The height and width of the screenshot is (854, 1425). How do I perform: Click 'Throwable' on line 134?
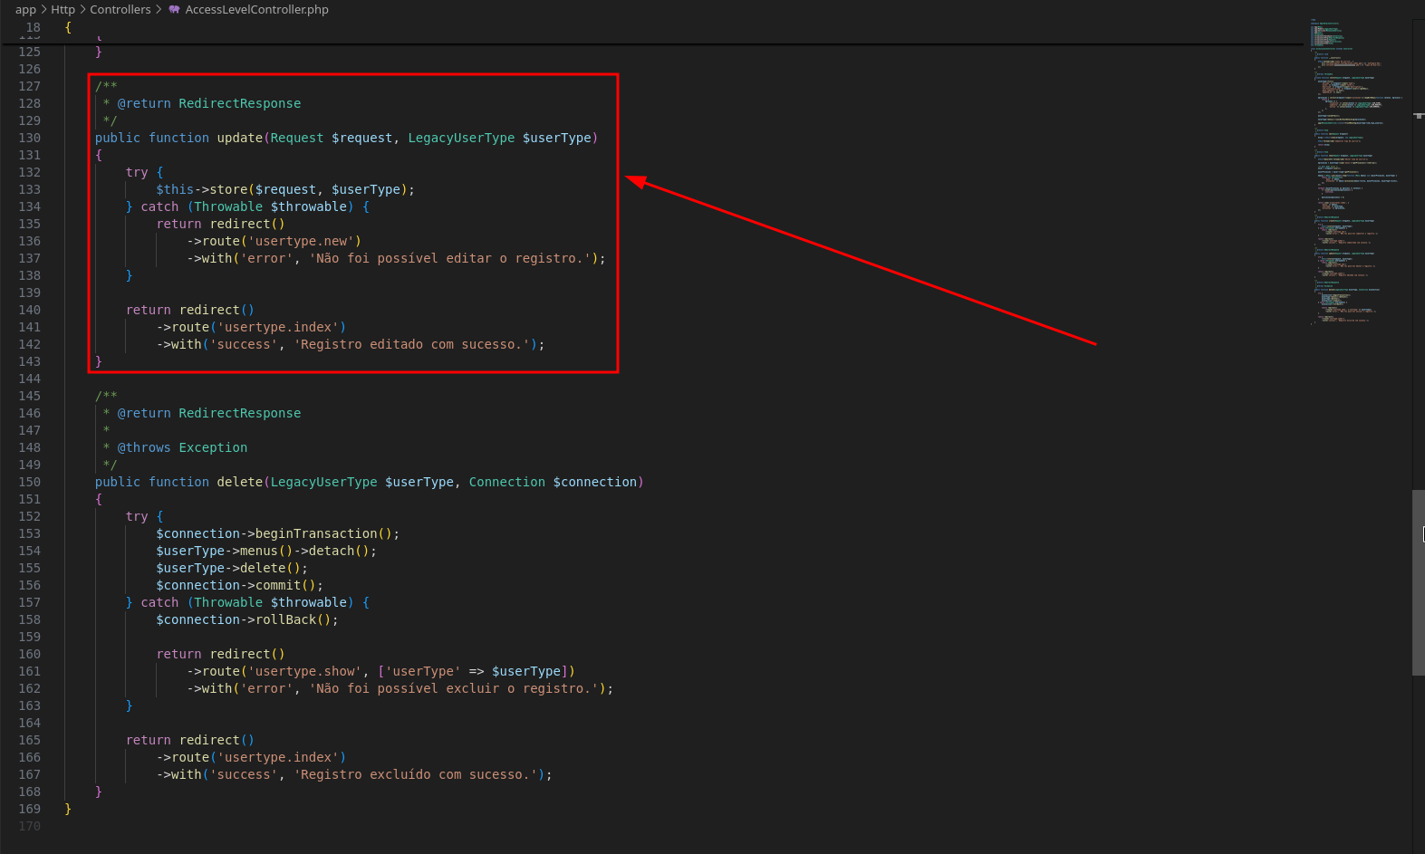[228, 206]
